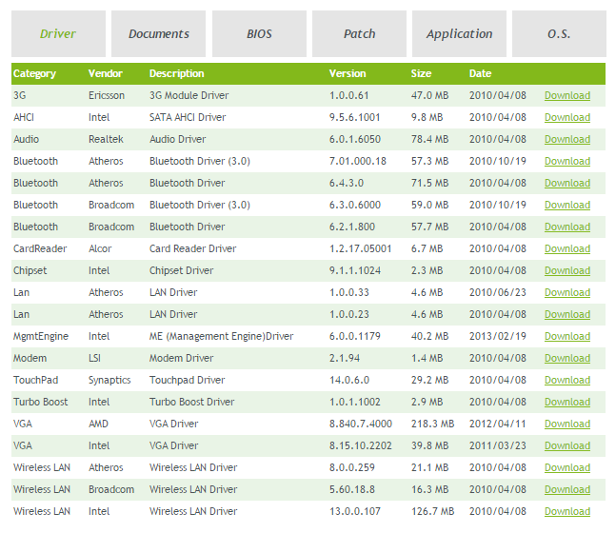
Task: Select the 'SATA AHCI Driver' description
Action: (x=188, y=117)
